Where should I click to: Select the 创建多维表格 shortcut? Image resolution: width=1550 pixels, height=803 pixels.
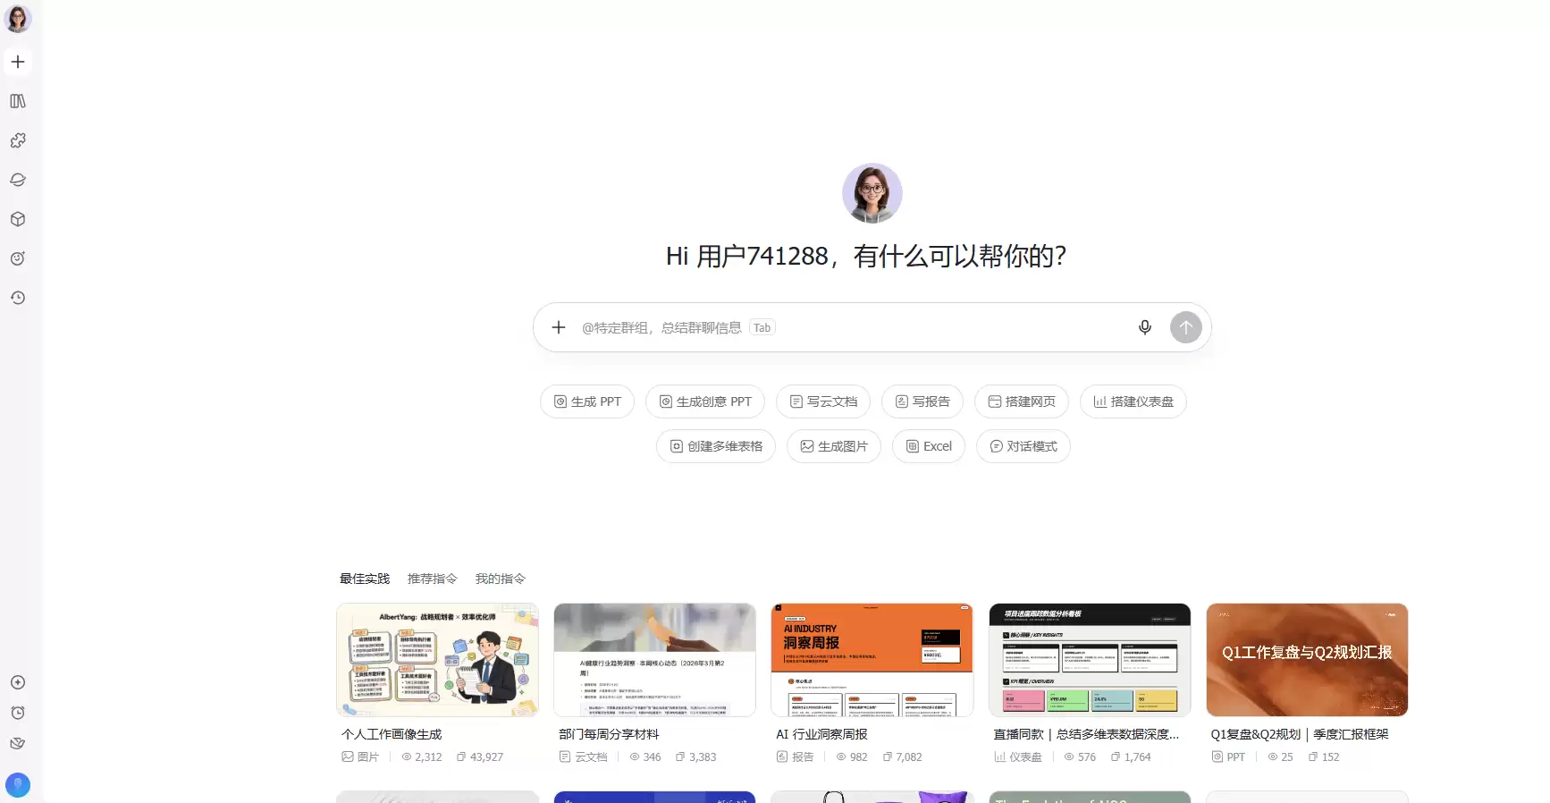pos(716,446)
